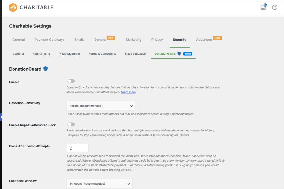Click the CHARITABLE wordmark text
284x189 pixels.
click(x=36, y=7)
